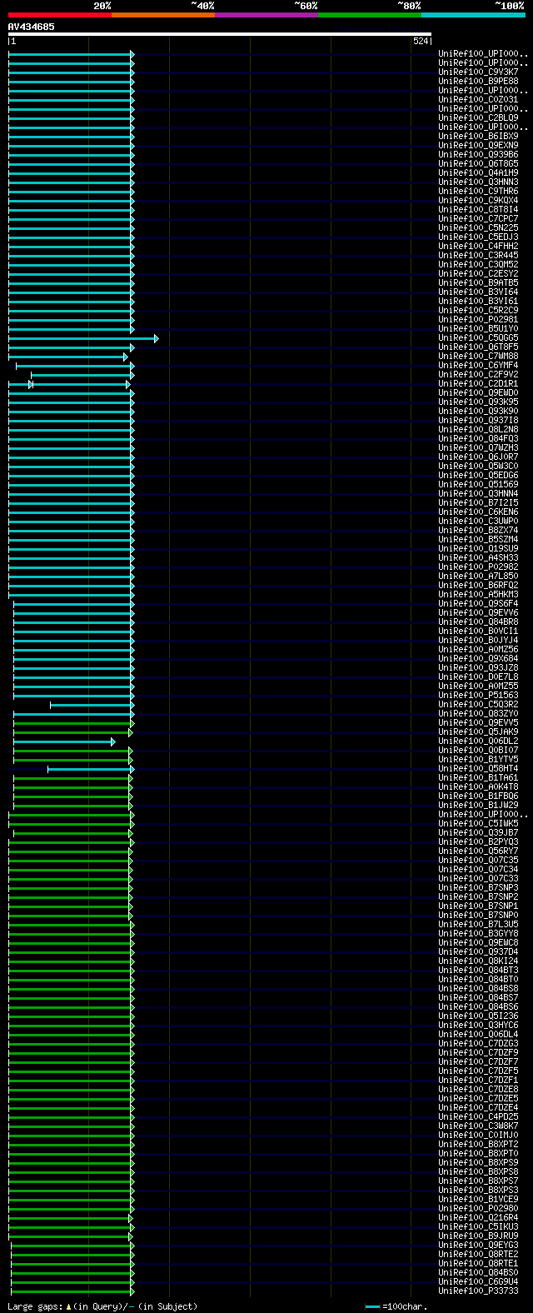Click the orange ~40% legend segment
The width and height of the screenshot is (533, 1313).
[162, 15]
